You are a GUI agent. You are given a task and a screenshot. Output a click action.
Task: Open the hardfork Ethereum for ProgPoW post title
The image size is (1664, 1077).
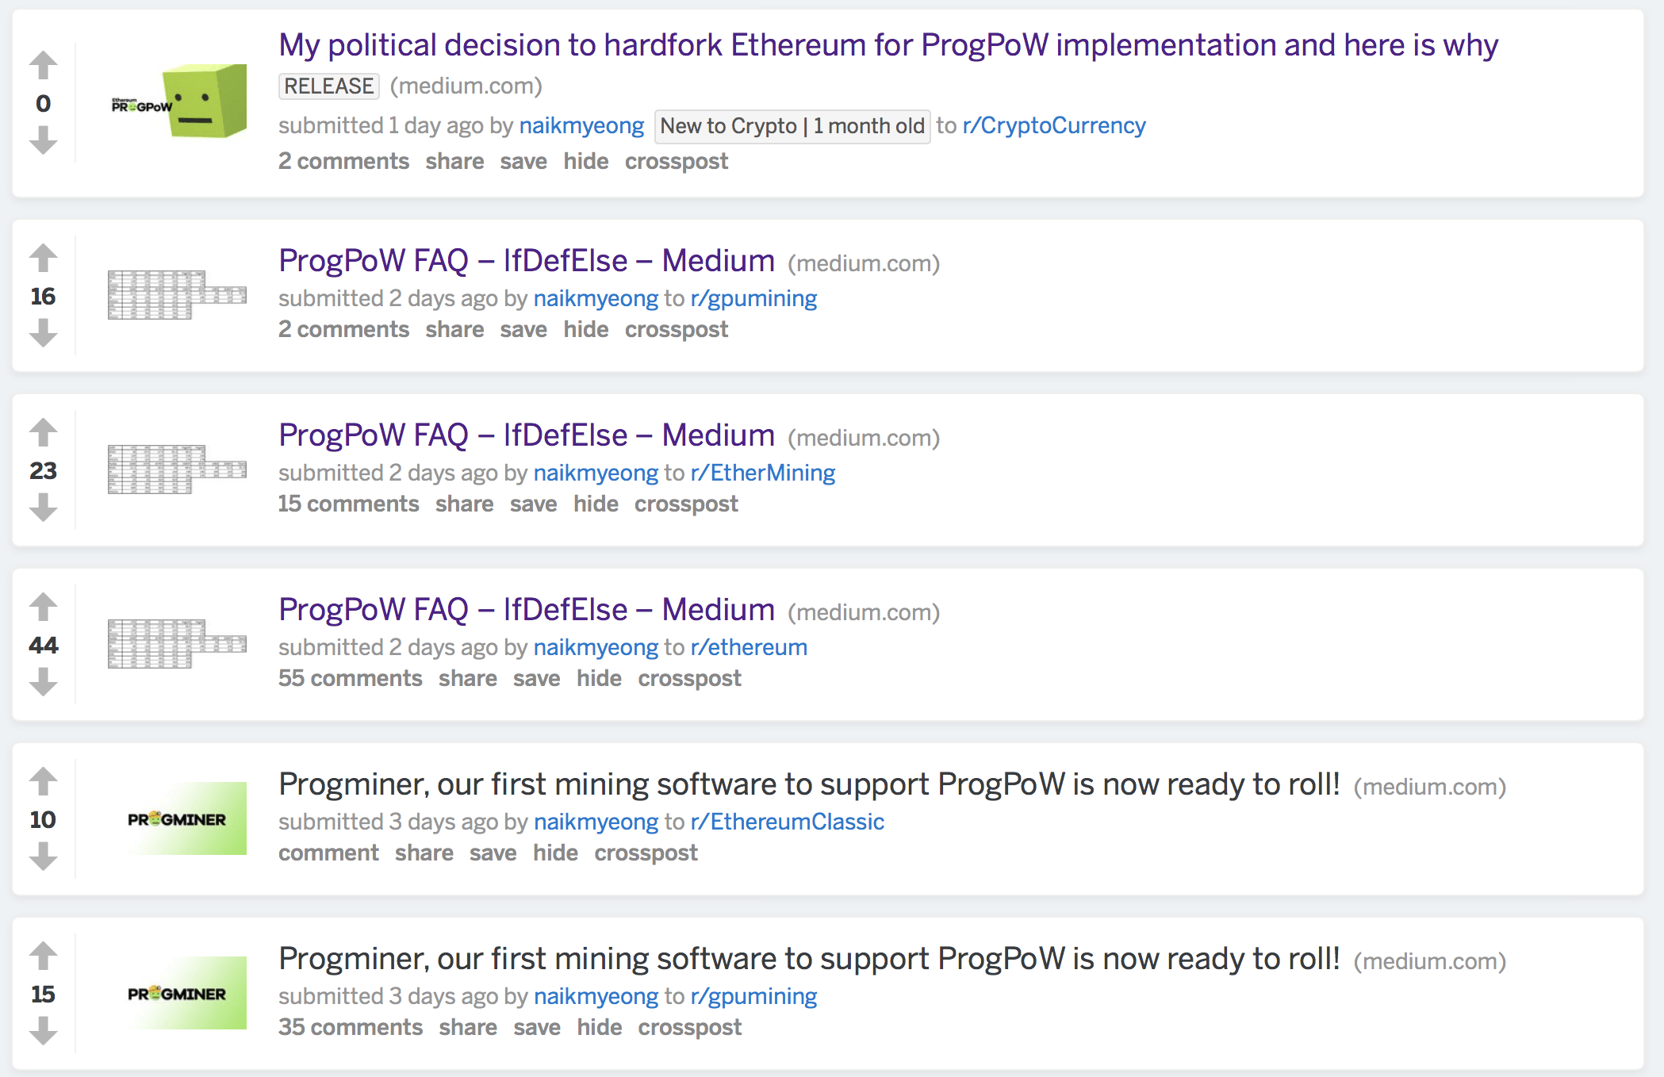(888, 45)
